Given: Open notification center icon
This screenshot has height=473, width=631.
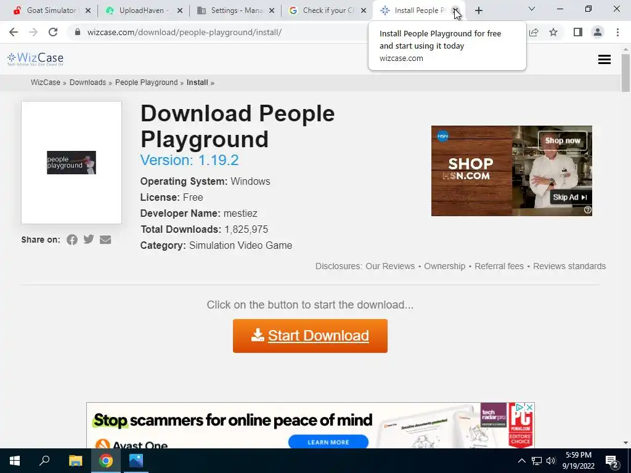Looking at the screenshot, I should coord(612,462).
